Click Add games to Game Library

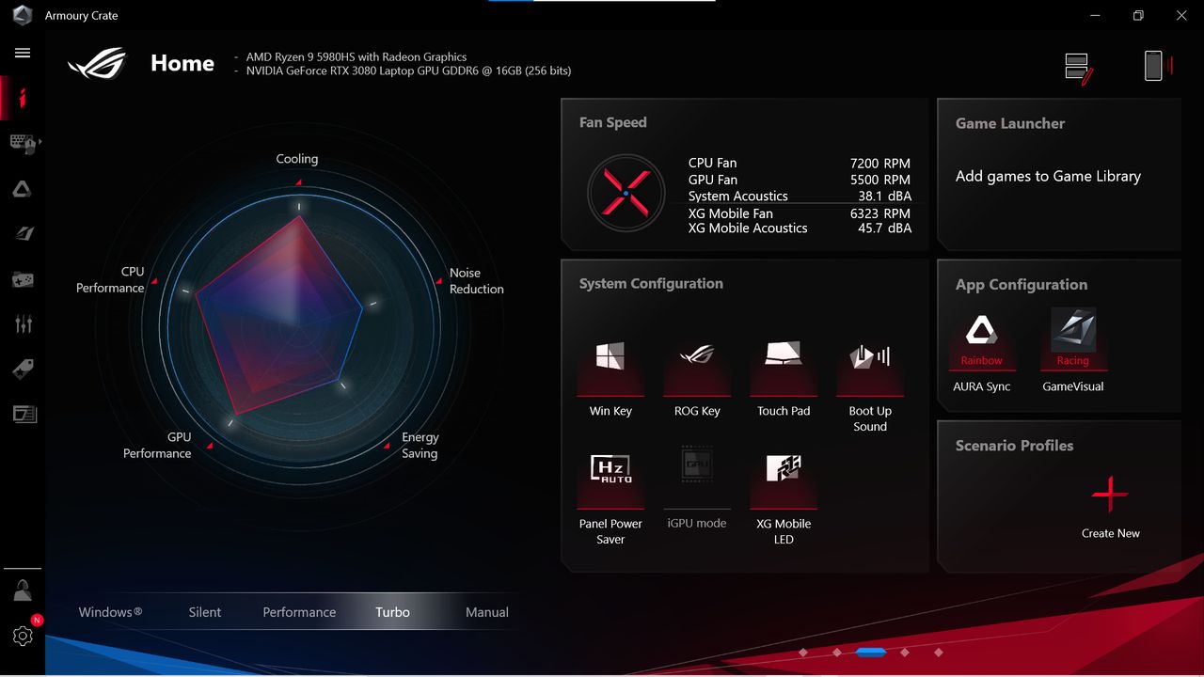pos(1048,176)
